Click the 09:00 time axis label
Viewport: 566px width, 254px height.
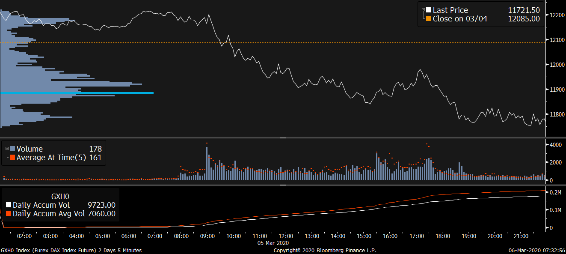point(207,236)
